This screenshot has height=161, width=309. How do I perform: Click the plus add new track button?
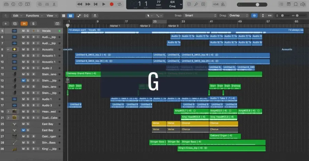(x=6, y=24)
